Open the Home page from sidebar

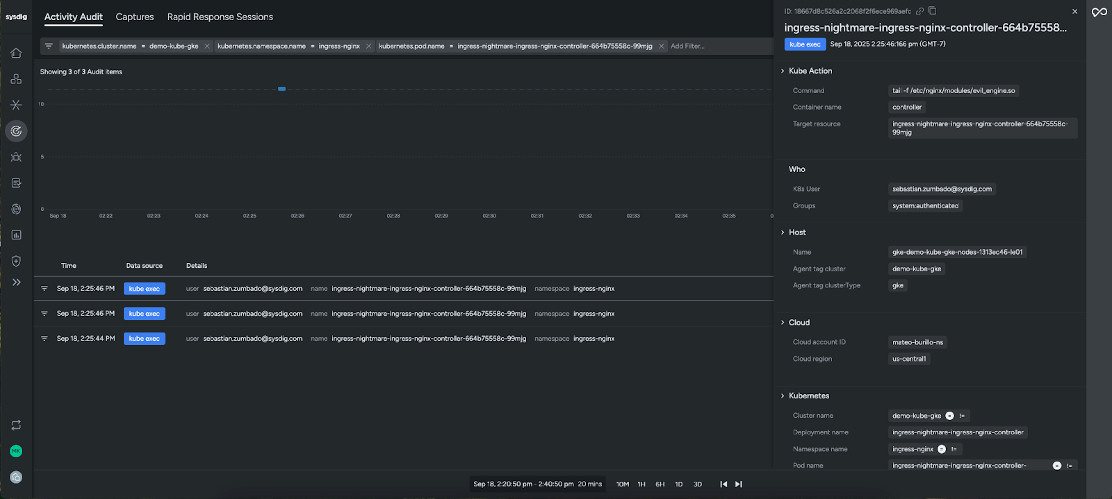pyautogui.click(x=16, y=53)
